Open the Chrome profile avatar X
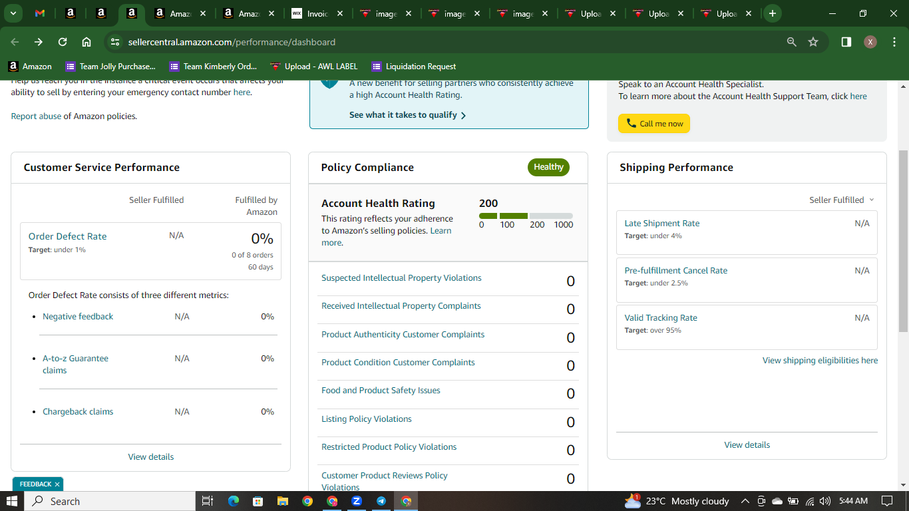This screenshot has height=511, width=909. pyautogui.click(x=870, y=42)
